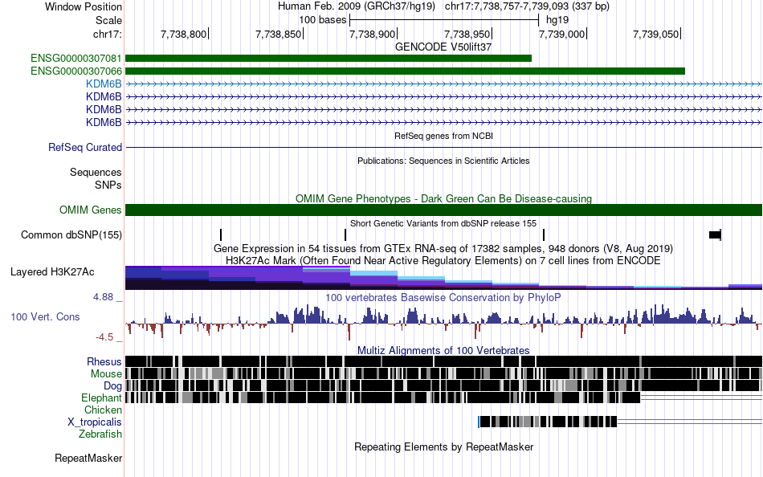Click the Zebrafish alignment label
The image size is (763, 477).
[100, 434]
